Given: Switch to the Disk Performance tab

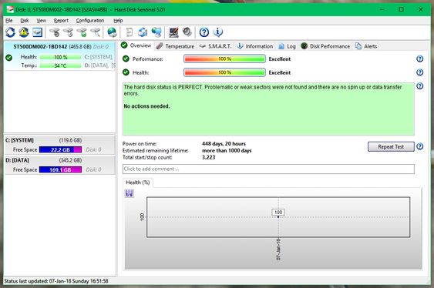Looking at the screenshot, I should (325, 46).
